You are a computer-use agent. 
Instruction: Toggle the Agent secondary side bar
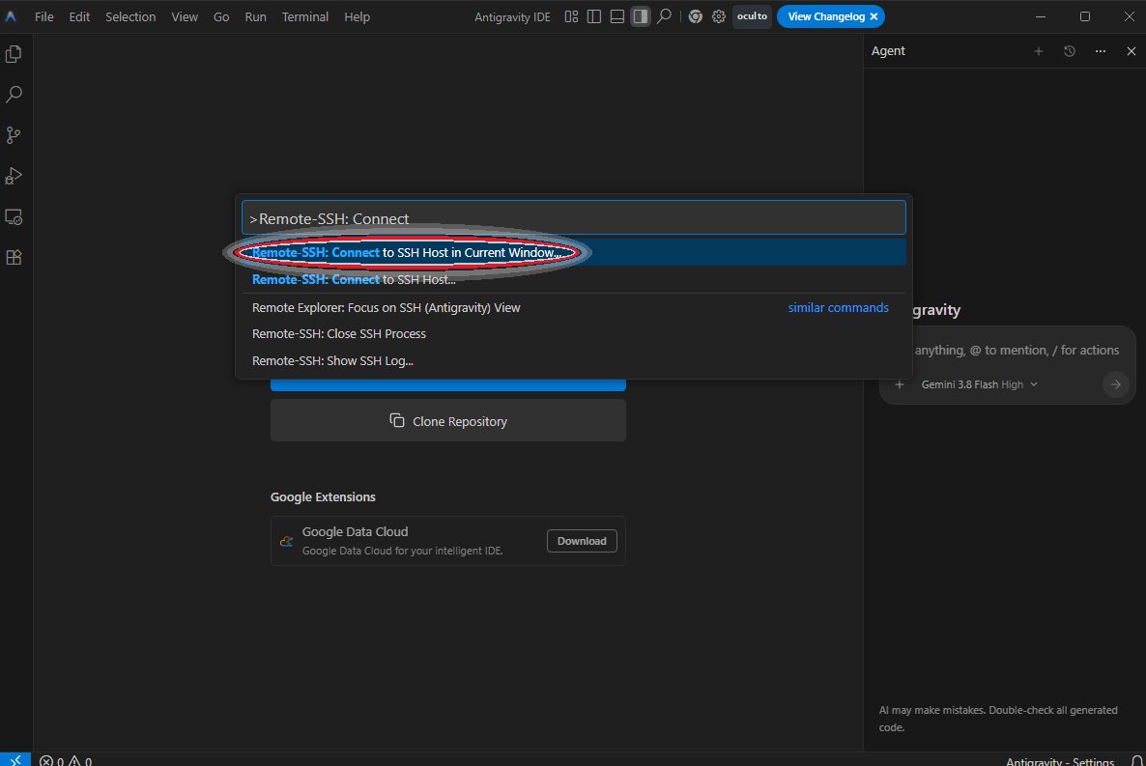pyautogui.click(x=641, y=16)
